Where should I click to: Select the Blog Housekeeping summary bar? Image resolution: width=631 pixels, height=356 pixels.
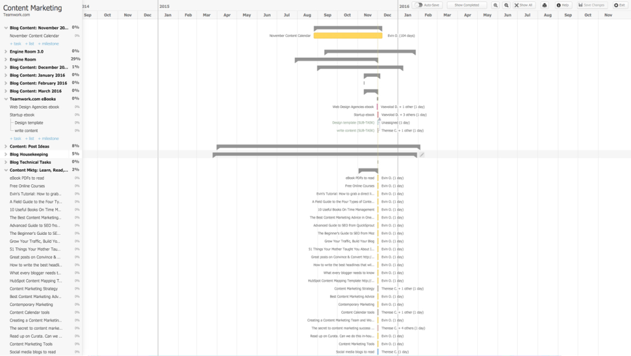click(x=315, y=154)
